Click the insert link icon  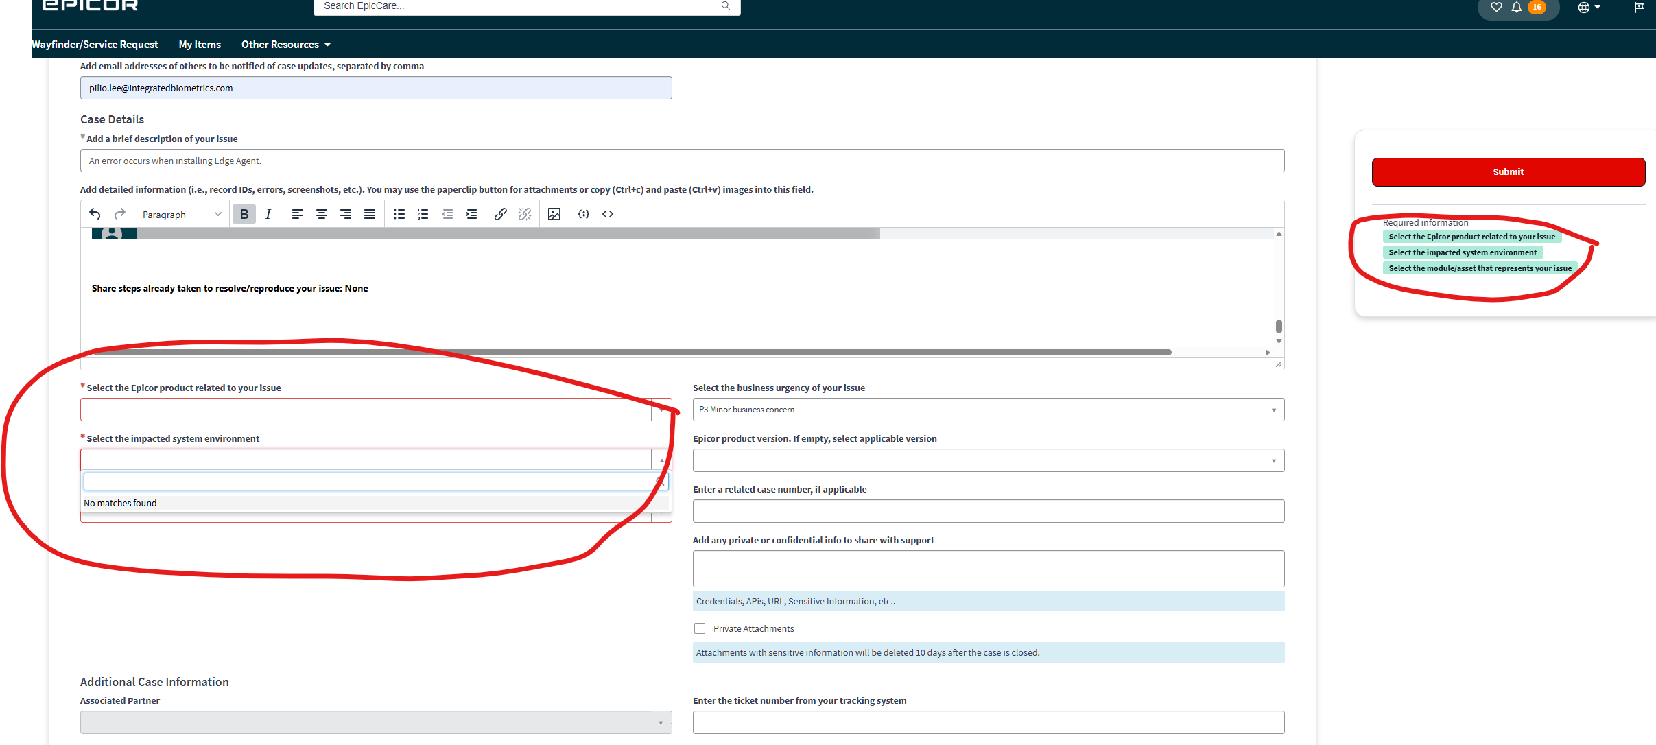501,214
